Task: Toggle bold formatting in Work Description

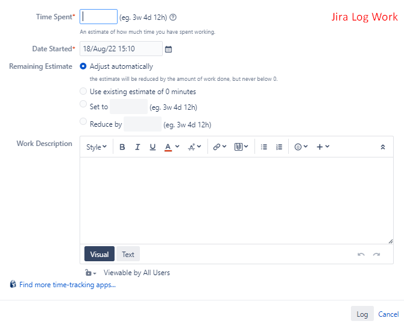Action: [x=122, y=147]
